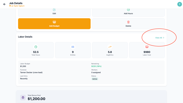Click the Total Hours clock icon
The image size is (183, 103).
pyautogui.click(x=36, y=47)
